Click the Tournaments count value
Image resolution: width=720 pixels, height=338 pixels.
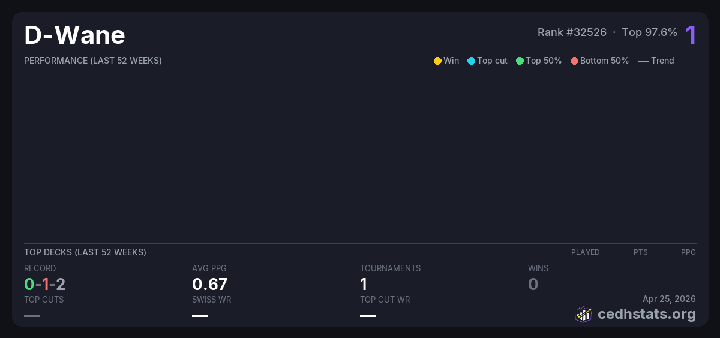[x=364, y=284]
